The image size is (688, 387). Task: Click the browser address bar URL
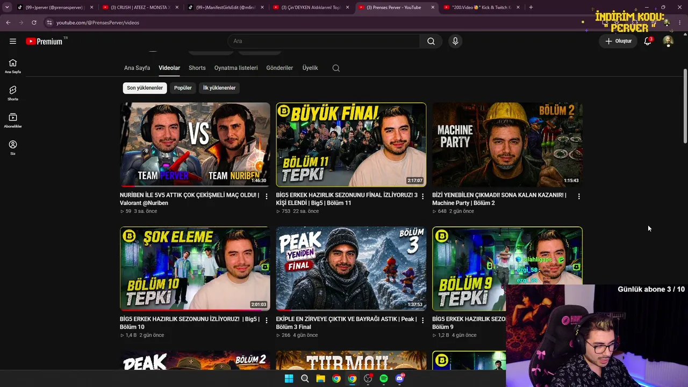click(97, 23)
